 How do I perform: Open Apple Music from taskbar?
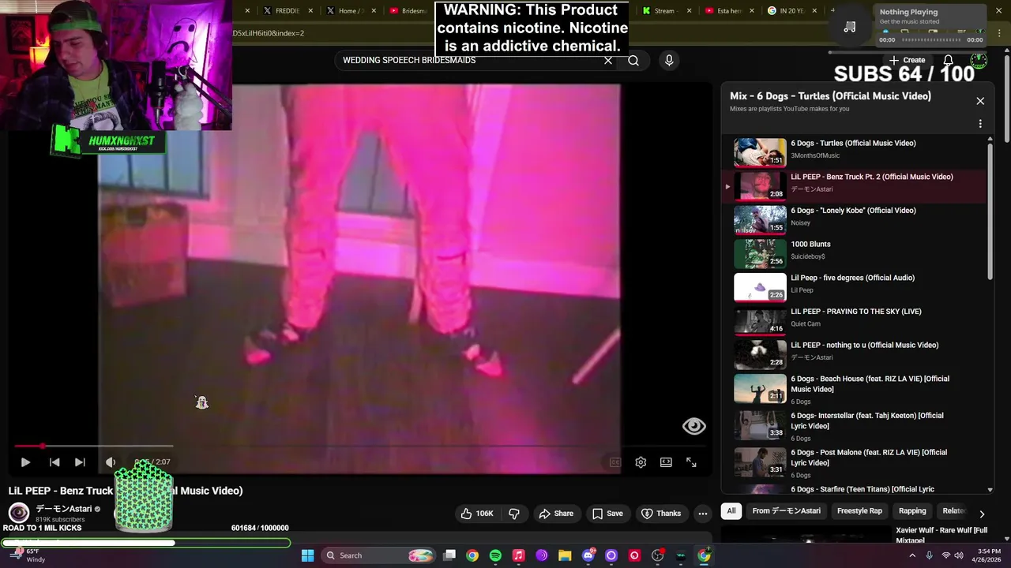(518, 555)
